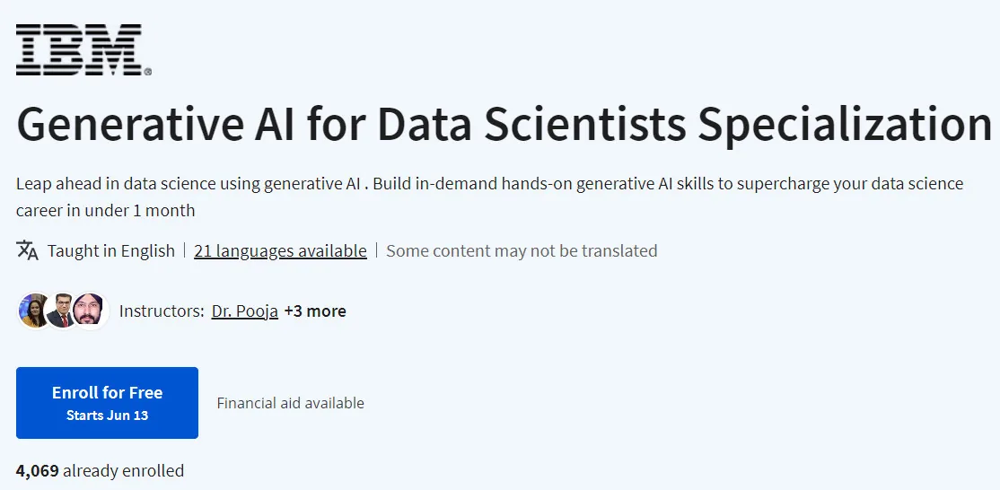
Task: Click the Taught in English label
Action: (111, 251)
